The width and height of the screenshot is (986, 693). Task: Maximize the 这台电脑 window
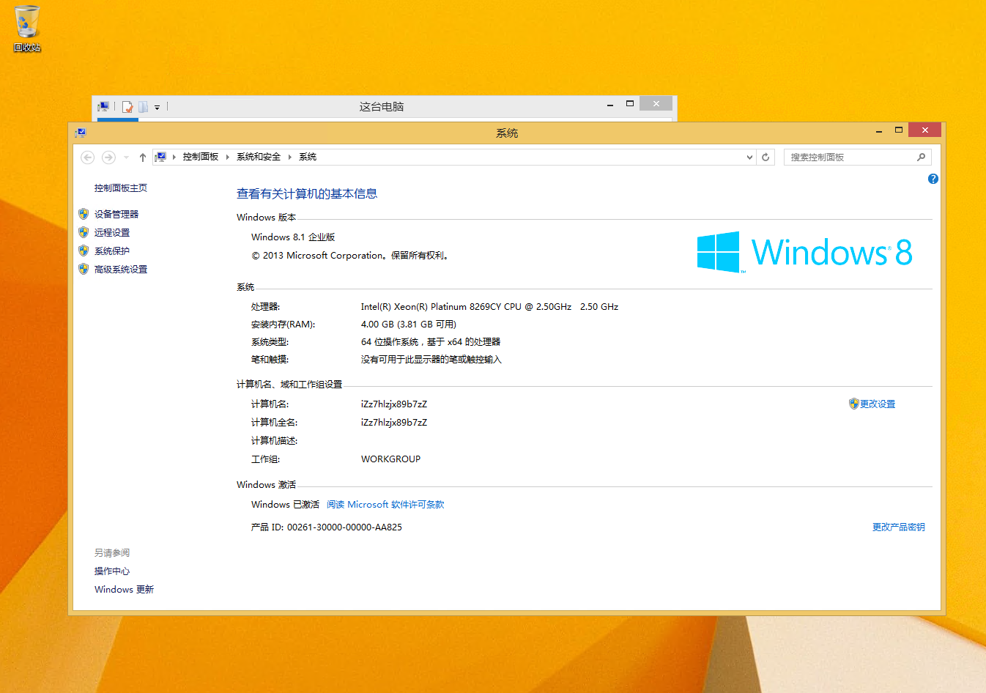point(629,104)
